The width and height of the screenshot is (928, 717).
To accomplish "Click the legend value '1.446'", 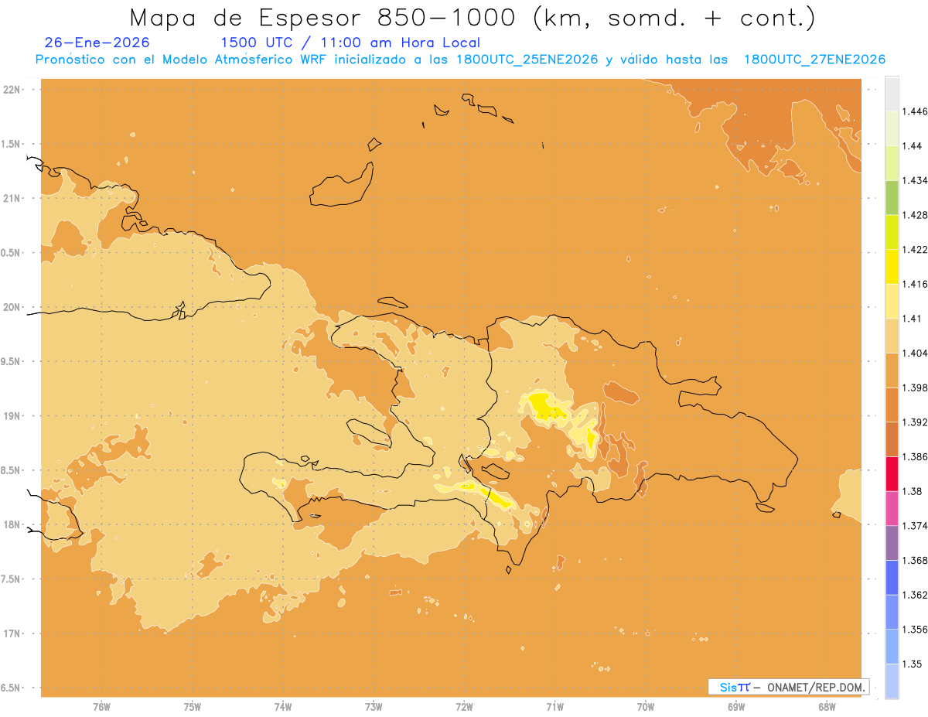I will [915, 111].
